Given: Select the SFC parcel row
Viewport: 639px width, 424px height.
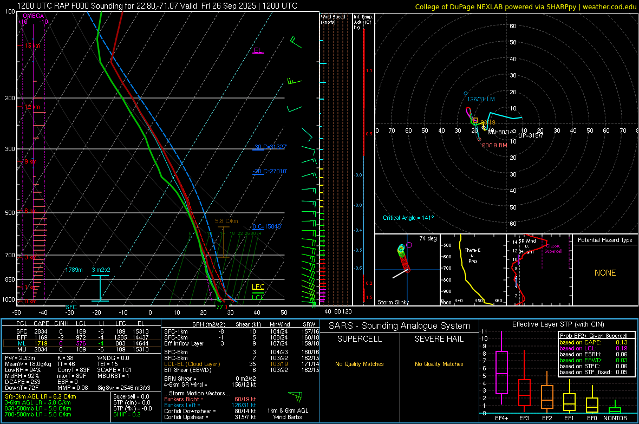Looking at the screenshot, I should coord(82,331).
